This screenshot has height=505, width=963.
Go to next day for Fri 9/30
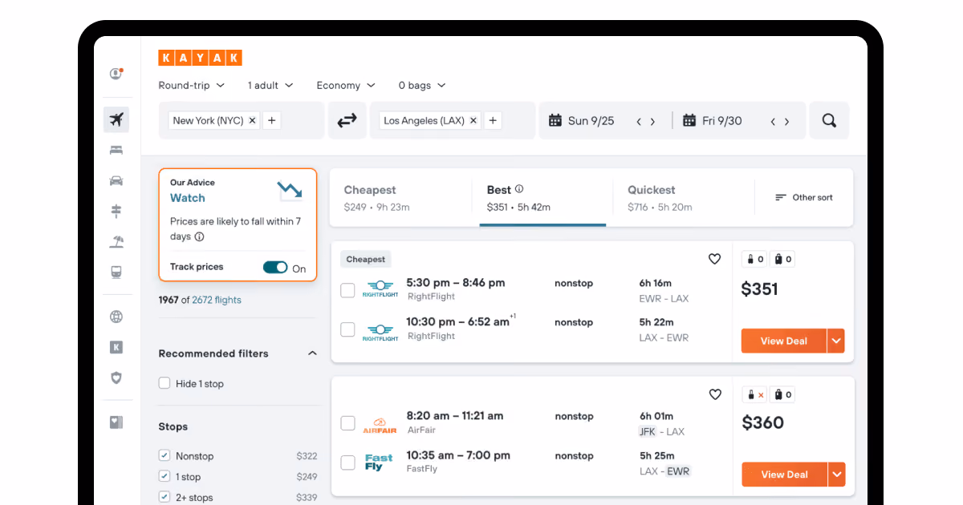click(786, 122)
